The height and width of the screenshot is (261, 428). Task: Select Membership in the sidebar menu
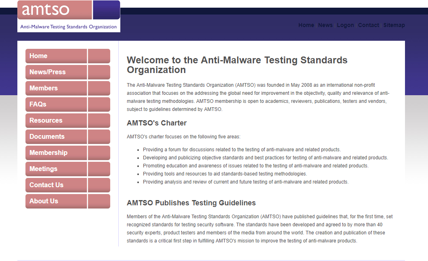[x=68, y=153]
